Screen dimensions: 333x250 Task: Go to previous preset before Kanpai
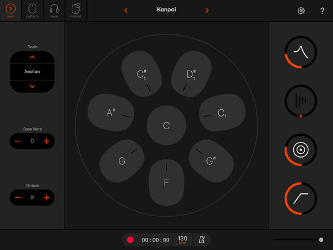[126, 10]
